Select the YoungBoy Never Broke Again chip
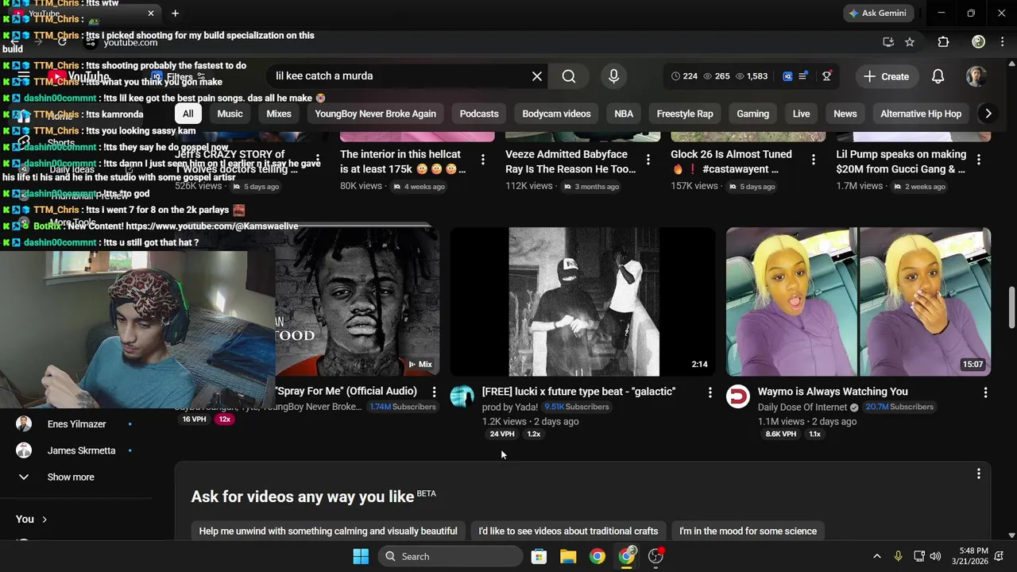This screenshot has height=572, width=1017. tap(375, 114)
